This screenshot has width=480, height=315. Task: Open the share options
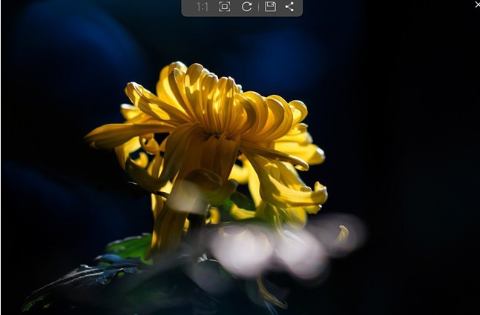coord(289,7)
